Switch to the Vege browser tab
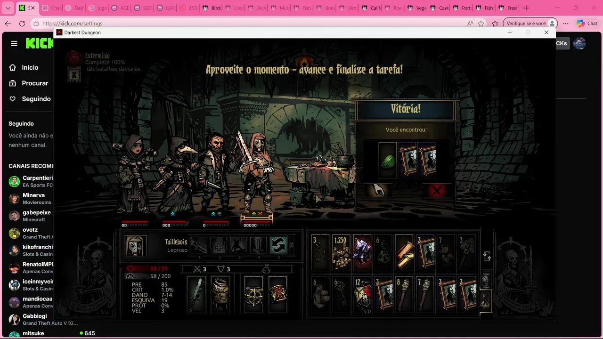 click(416, 8)
